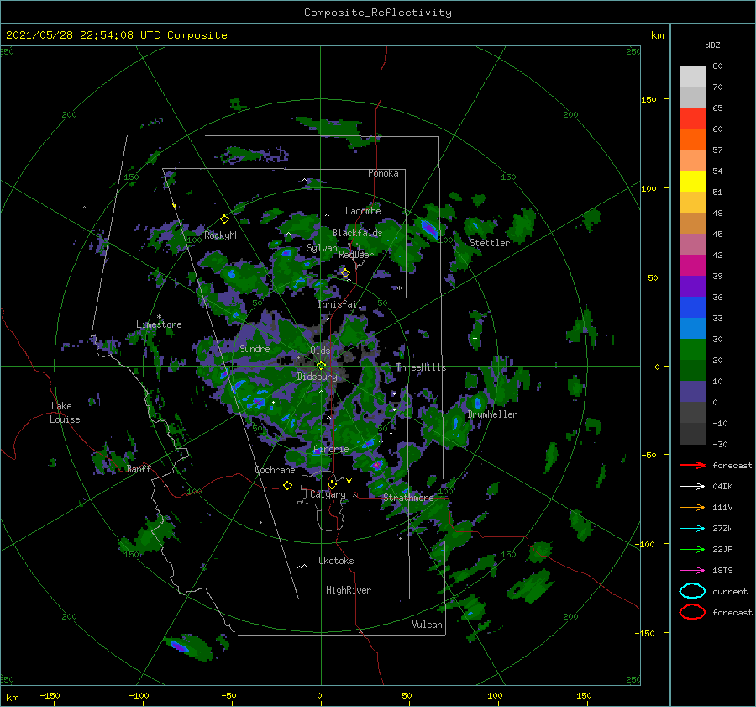Pick the light blue swatch in dBZ scale
Image resolution: width=756 pixels, height=707 pixels.
(692, 328)
